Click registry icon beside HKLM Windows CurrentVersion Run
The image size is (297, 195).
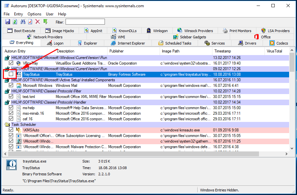tap(7, 58)
